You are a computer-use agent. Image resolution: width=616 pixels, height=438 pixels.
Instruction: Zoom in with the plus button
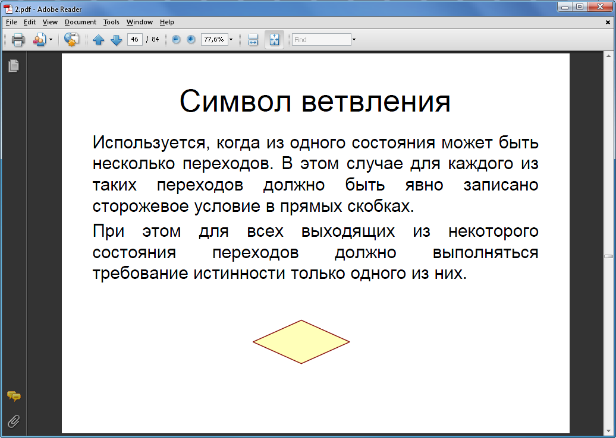click(x=191, y=39)
